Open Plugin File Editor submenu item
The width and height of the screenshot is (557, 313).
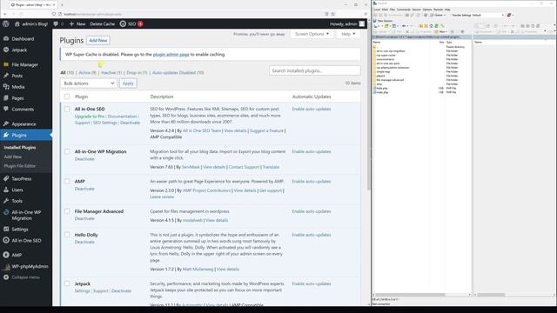pos(20,166)
